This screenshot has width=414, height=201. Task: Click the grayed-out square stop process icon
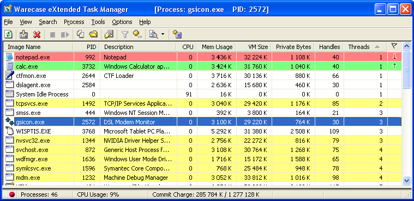(x=52, y=34)
